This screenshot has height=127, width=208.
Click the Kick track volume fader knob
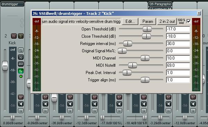[x=5, y=66]
